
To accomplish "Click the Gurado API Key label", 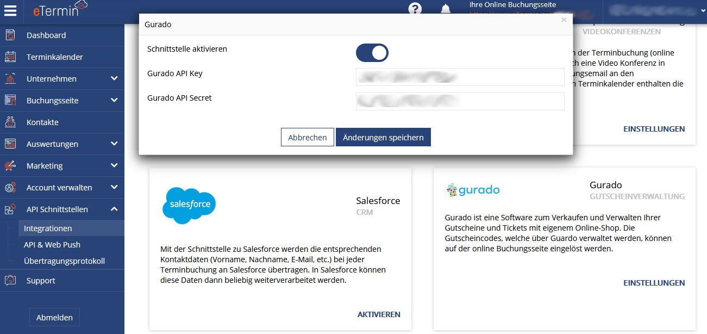I will [175, 73].
